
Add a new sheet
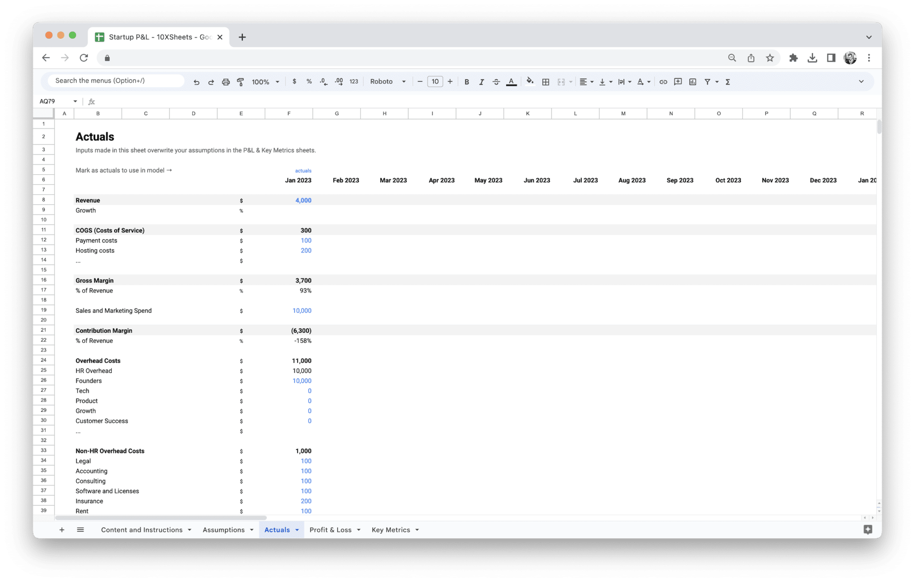coord(62,530)
